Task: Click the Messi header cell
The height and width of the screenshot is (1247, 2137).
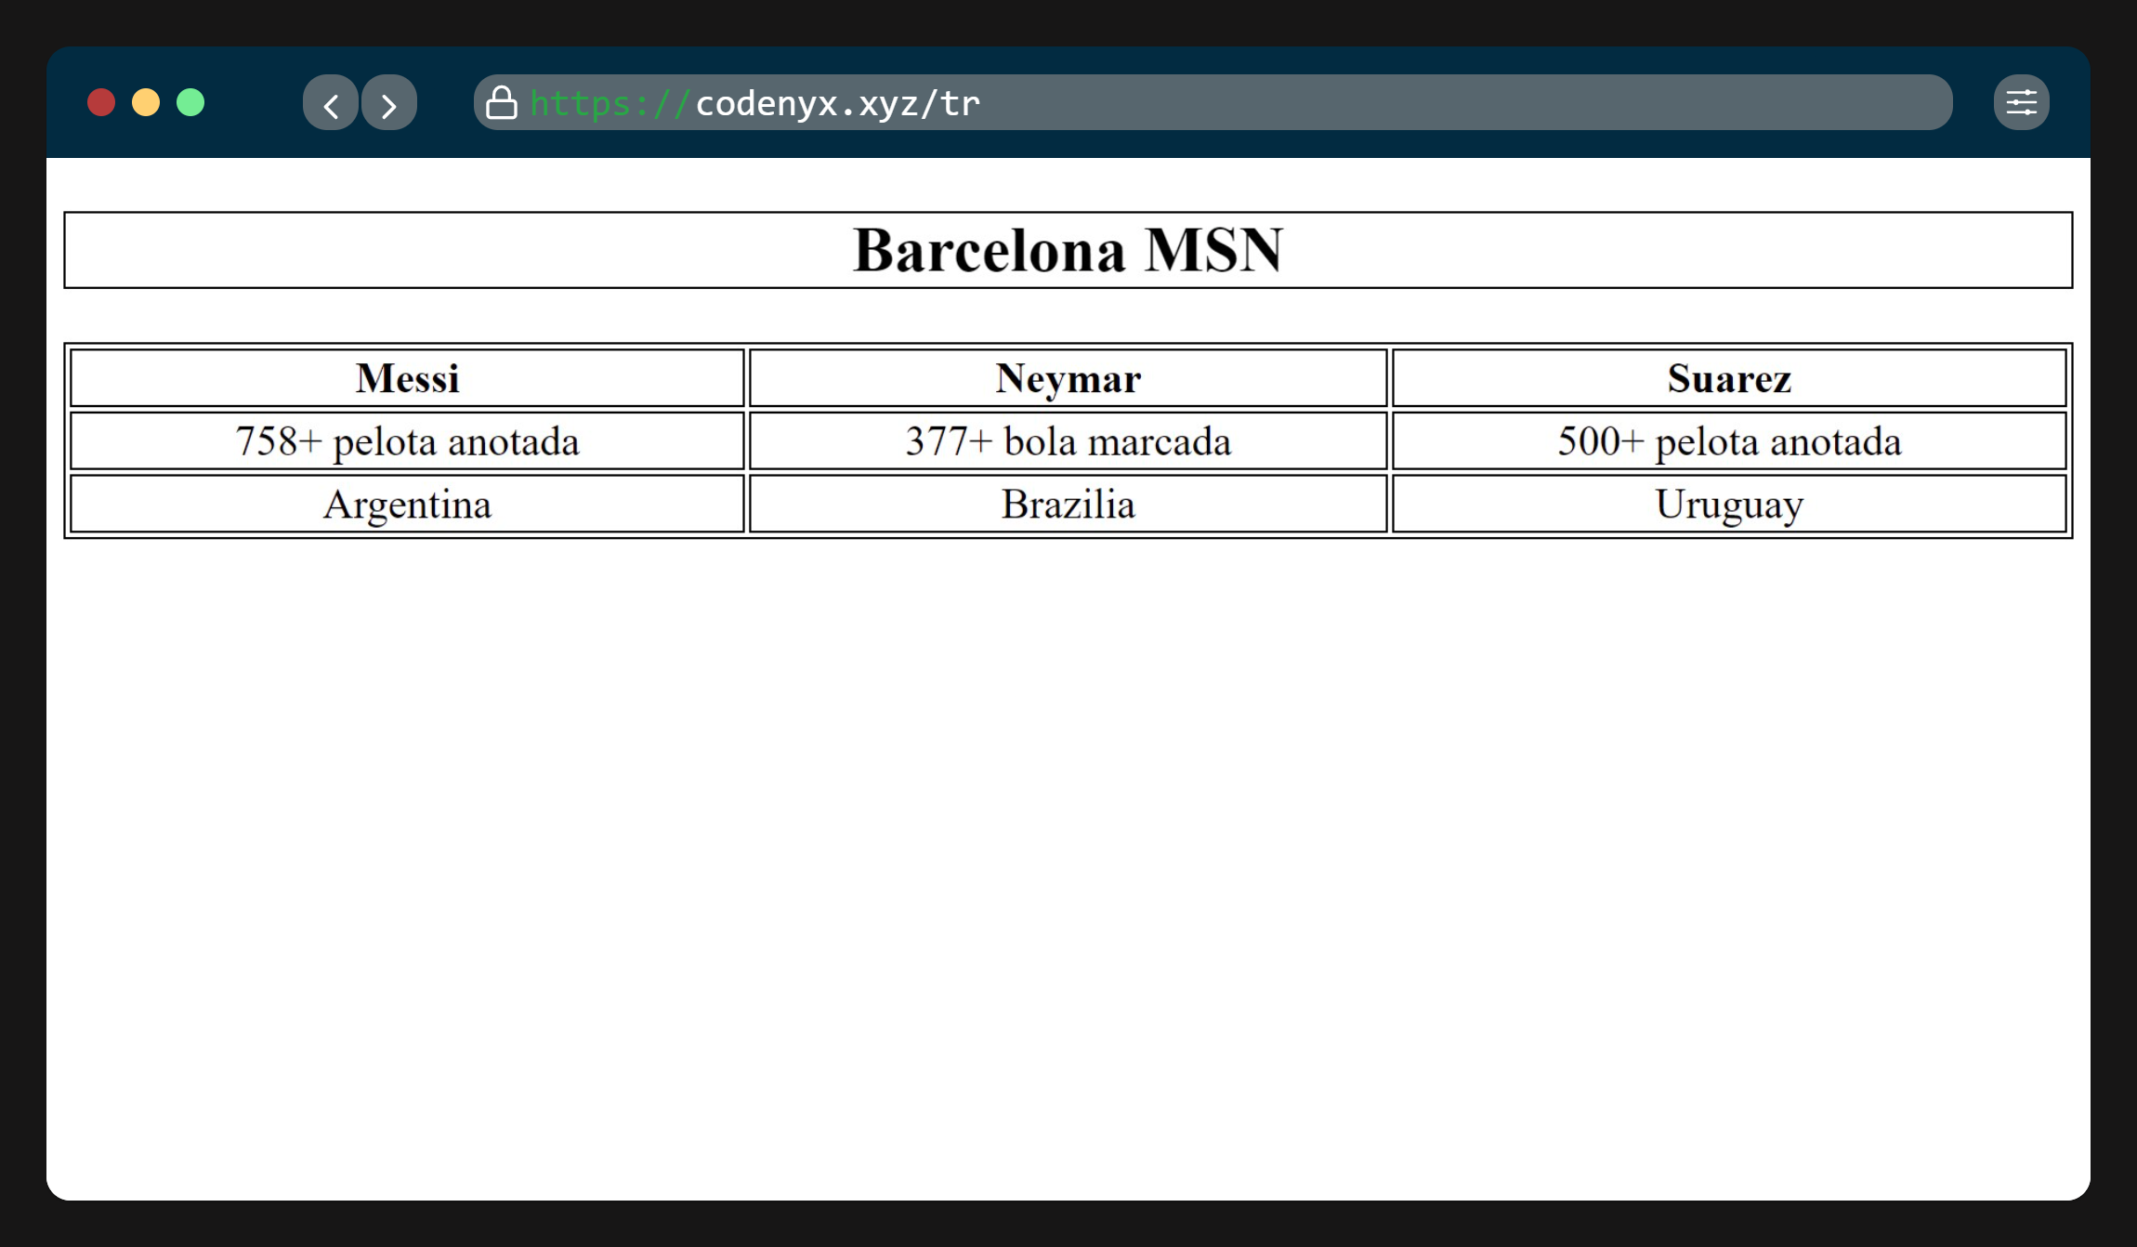Action: [407, 378]
